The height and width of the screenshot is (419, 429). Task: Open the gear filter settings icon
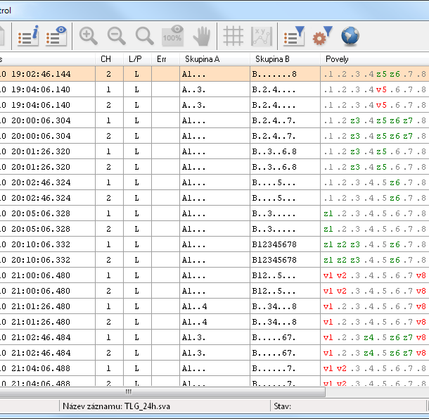coord(322,36)
